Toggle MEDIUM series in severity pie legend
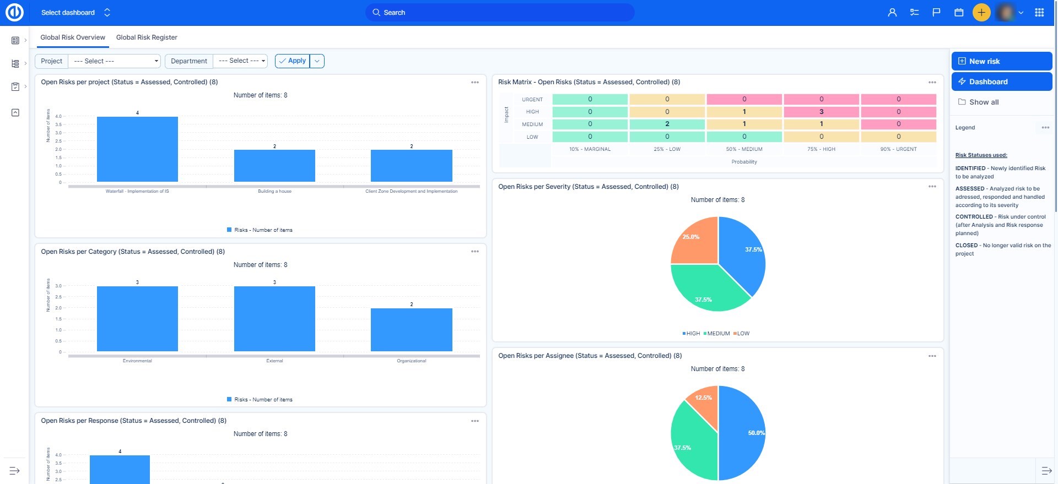1058x484 pixels. pos(716,334)
